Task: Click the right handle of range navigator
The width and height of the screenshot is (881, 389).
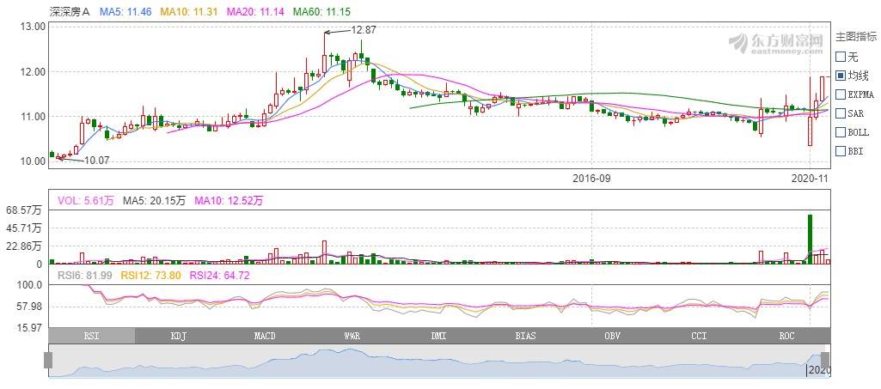Action: coord(824,361)
